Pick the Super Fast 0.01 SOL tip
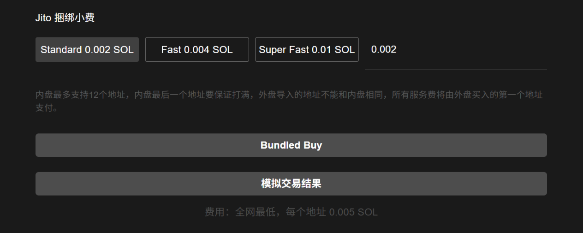The width and height of the screenshot is (583, 233). coord(307,49)
